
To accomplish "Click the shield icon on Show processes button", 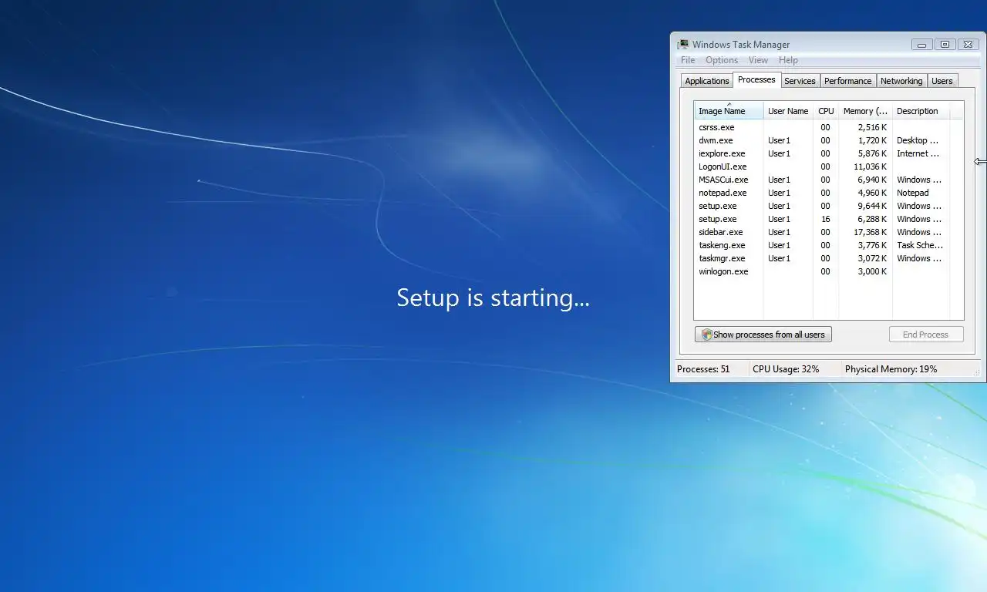I will (x=706, y=335).
